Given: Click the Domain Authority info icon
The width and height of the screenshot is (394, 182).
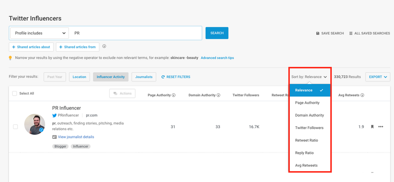Looking at the screenshot, I should (x=219, y=95).
